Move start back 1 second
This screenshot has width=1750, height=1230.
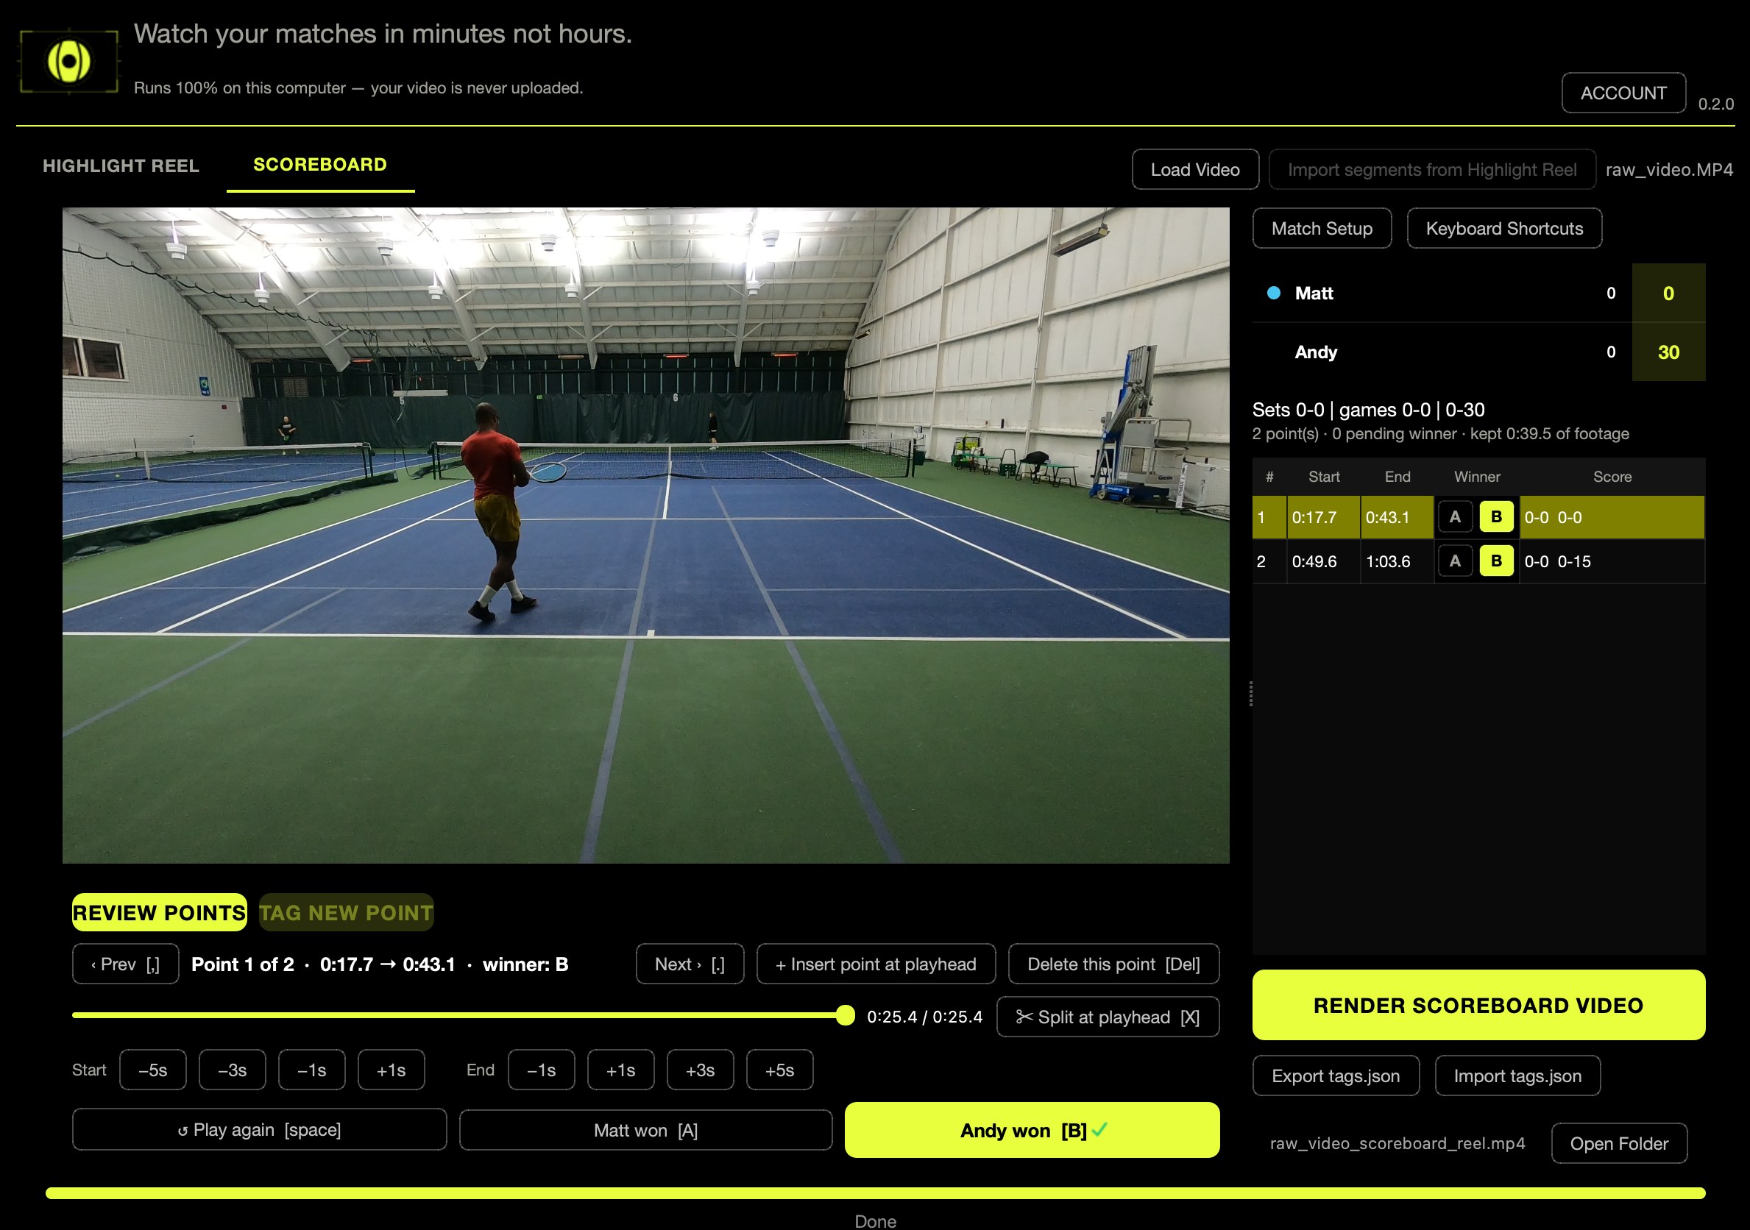(x=312, y=1070)
